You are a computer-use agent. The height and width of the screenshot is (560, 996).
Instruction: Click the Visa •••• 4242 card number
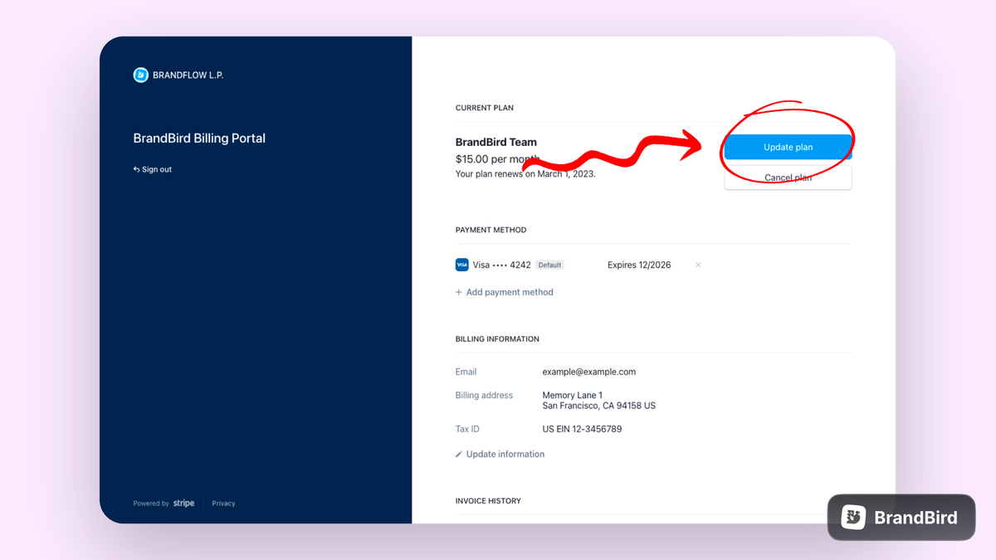502,265
